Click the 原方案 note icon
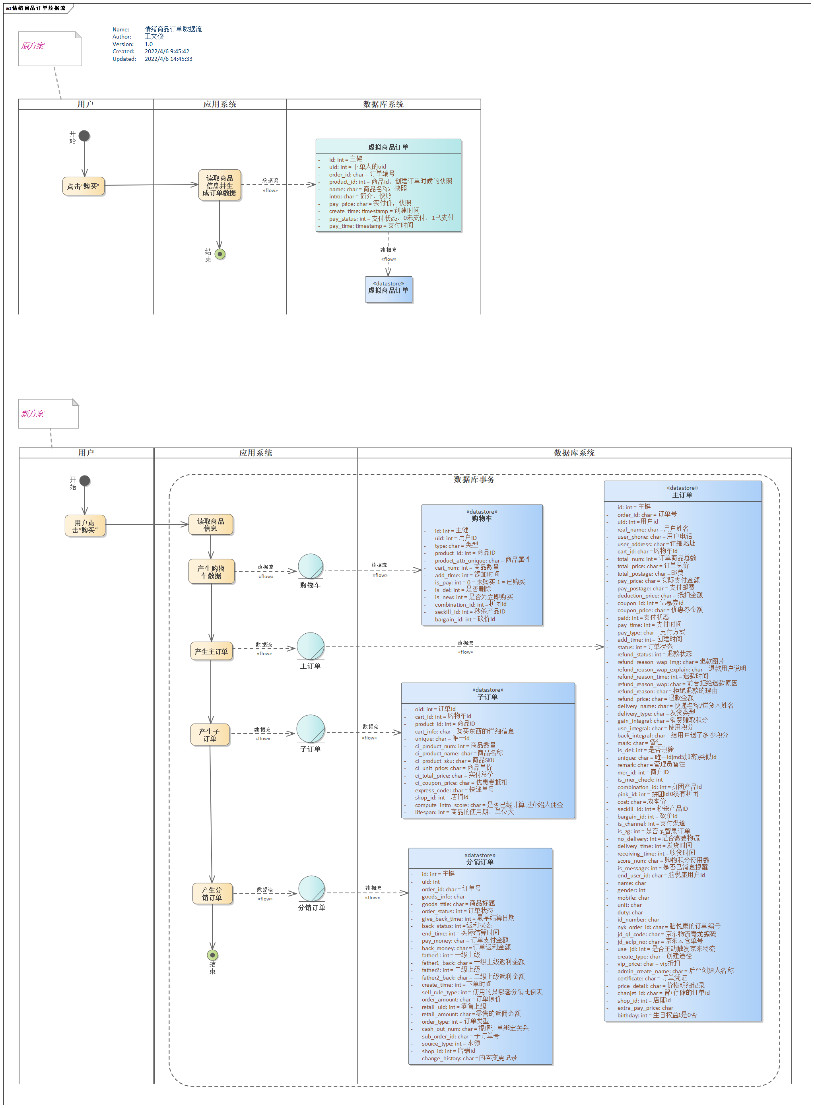The image size is (814, 1108). 49,49
